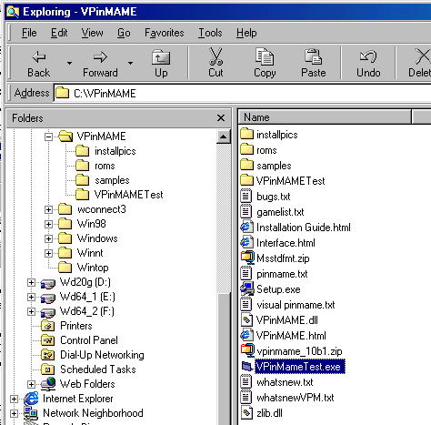This screenshot has width=431, height=425.
Task: Expand the Network Neighborhood node
Action: tap(14, 413)
